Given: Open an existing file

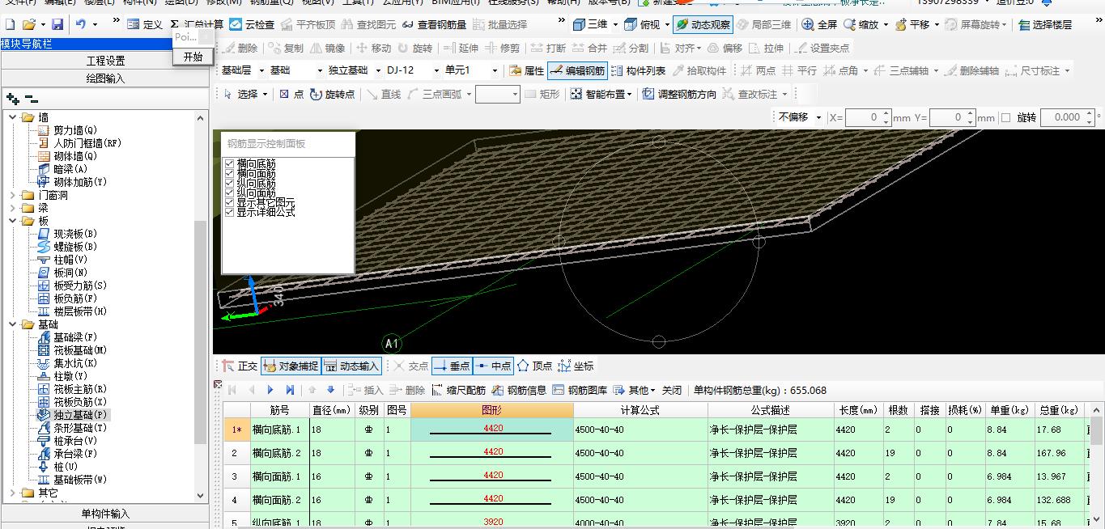Looking at the screenshot, I should pos(28,25).
